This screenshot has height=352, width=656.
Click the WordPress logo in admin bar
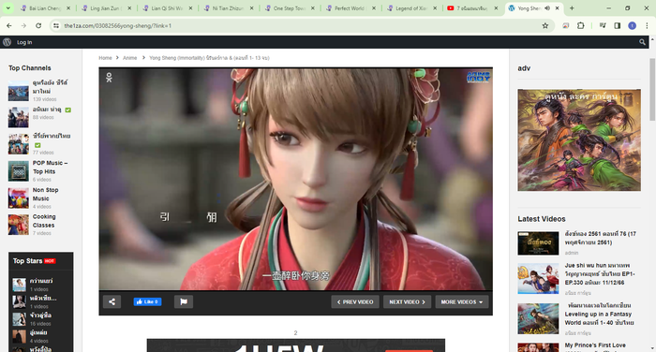[x=7, y=42]
